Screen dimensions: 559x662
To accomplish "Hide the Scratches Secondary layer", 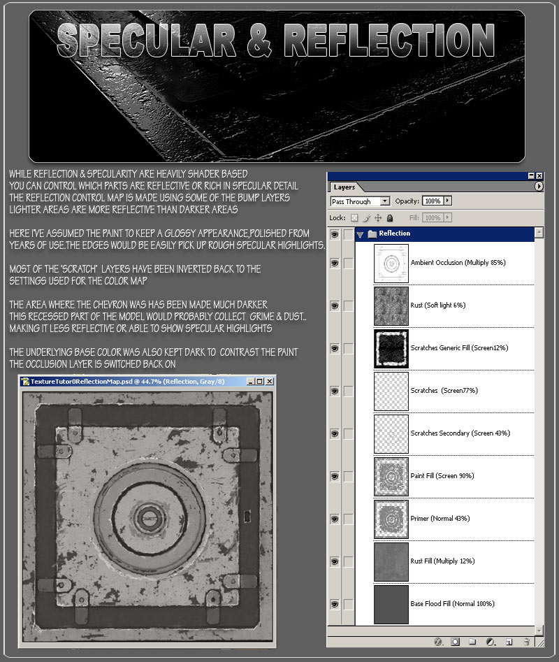I will tap(335, 433).
